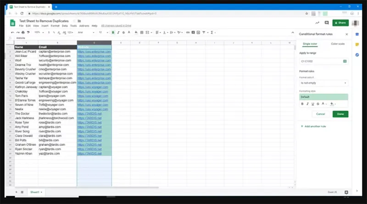Toggle Bold in the formatting style row
The width and height of the screenshot is (367, 204).
(302, 104)
